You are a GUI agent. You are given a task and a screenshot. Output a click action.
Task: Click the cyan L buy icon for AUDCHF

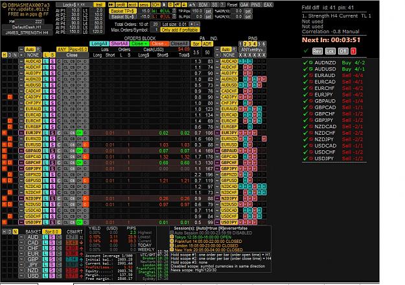point(46,67)
